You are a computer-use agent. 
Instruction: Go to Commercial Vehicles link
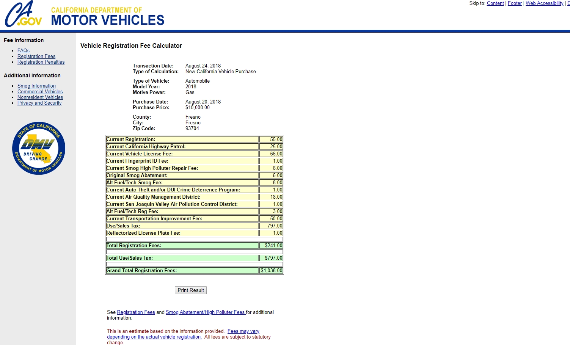pos(40,92)
